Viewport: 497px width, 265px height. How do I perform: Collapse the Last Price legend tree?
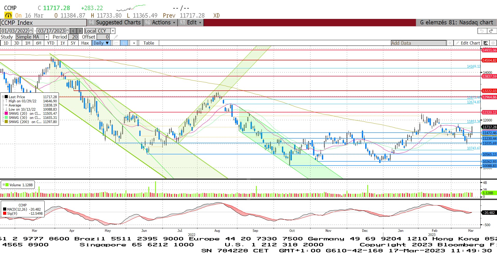3,97
